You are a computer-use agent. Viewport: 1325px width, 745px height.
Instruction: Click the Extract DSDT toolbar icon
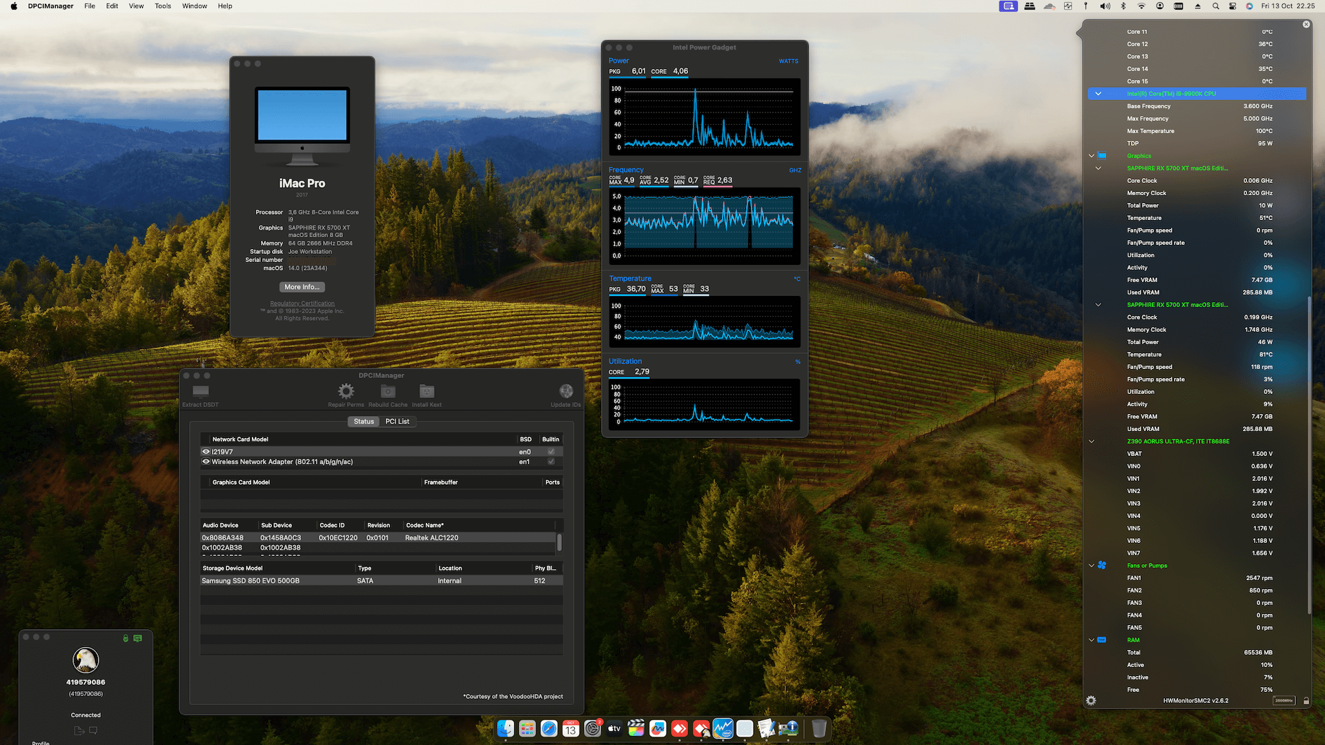pyautogui.click(x=201, y=391)
